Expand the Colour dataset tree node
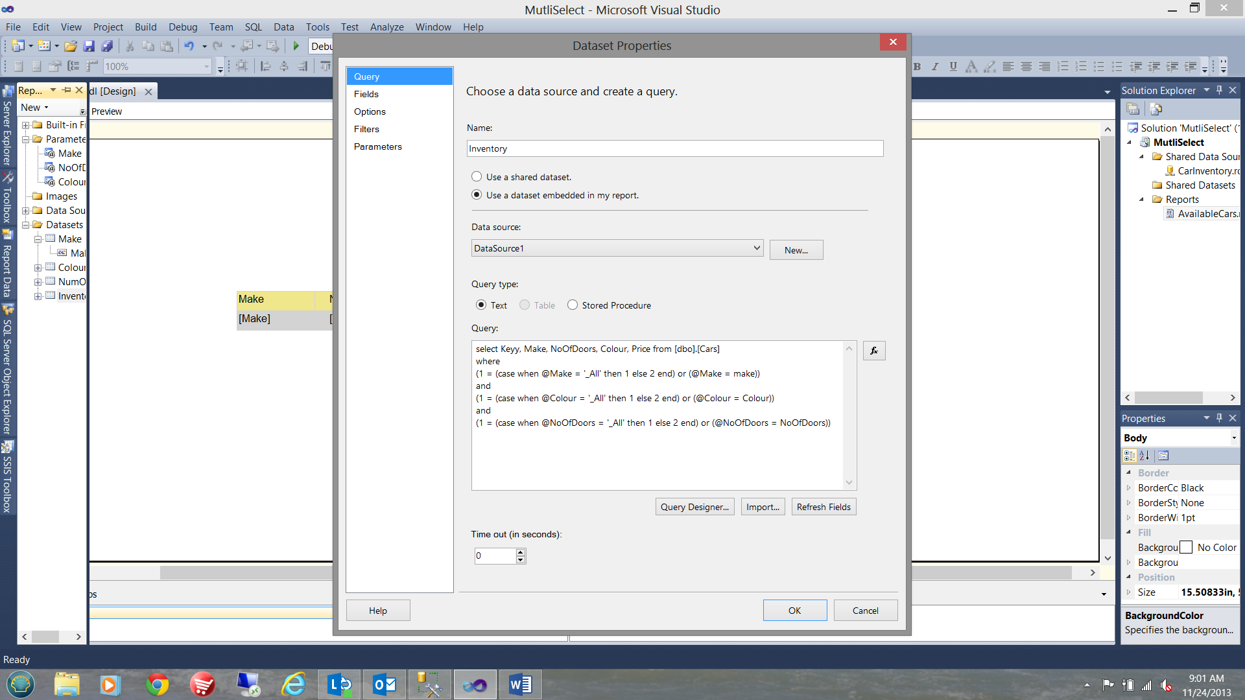1245x700 pixels. (38, 268)
